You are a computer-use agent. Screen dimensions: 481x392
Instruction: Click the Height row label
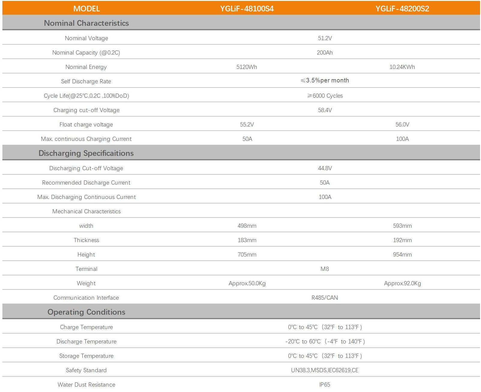(86, 254)
